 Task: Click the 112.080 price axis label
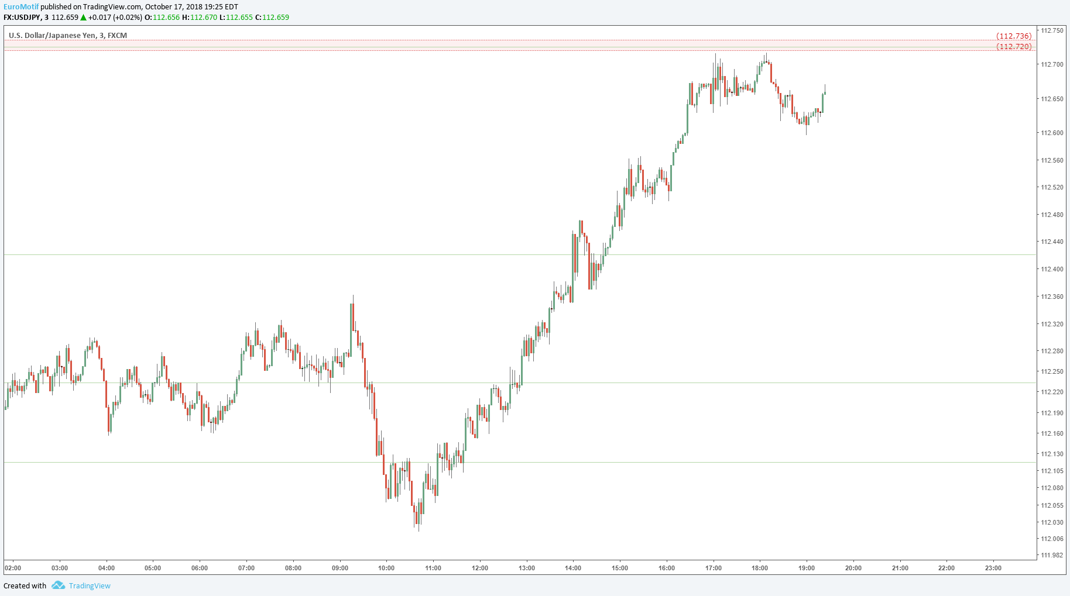(1052, 488)
